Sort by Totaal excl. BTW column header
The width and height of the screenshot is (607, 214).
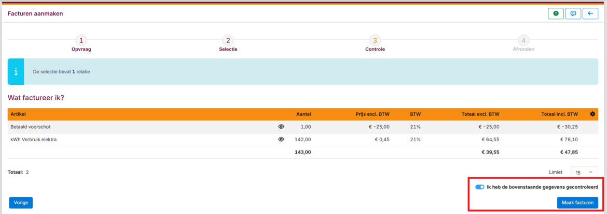pos(480,114)
